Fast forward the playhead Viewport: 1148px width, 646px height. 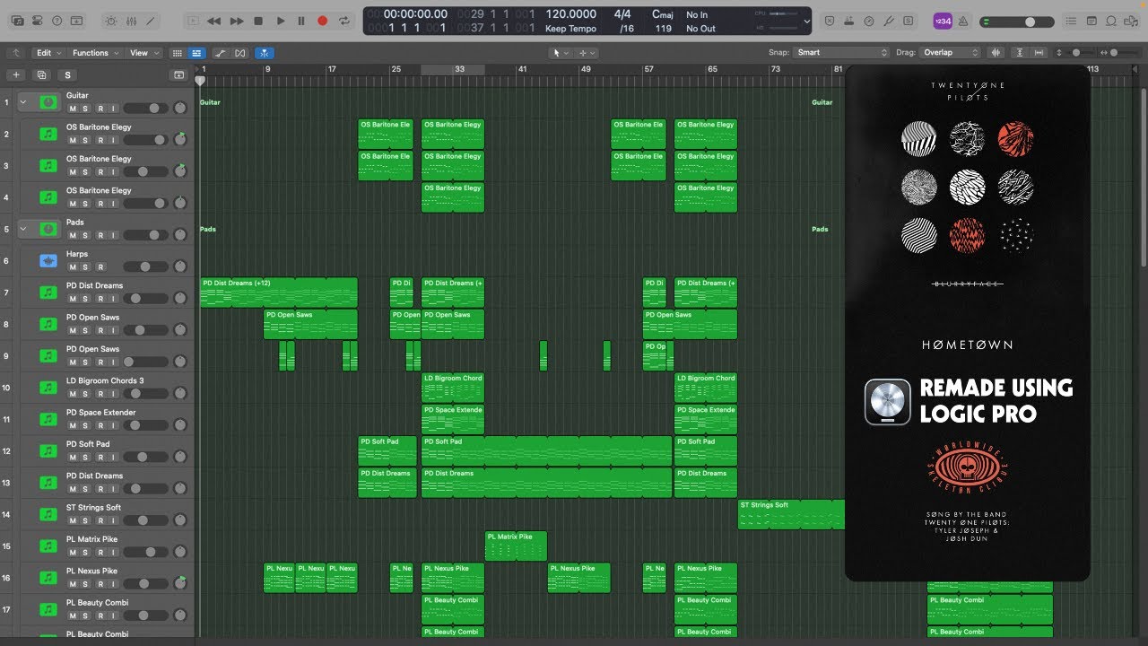[237, 21]
